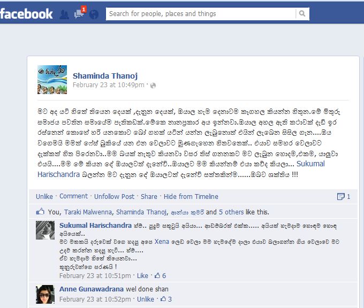Share the post
This screenshot has width=364, height=308.
[x=149, y=196]
